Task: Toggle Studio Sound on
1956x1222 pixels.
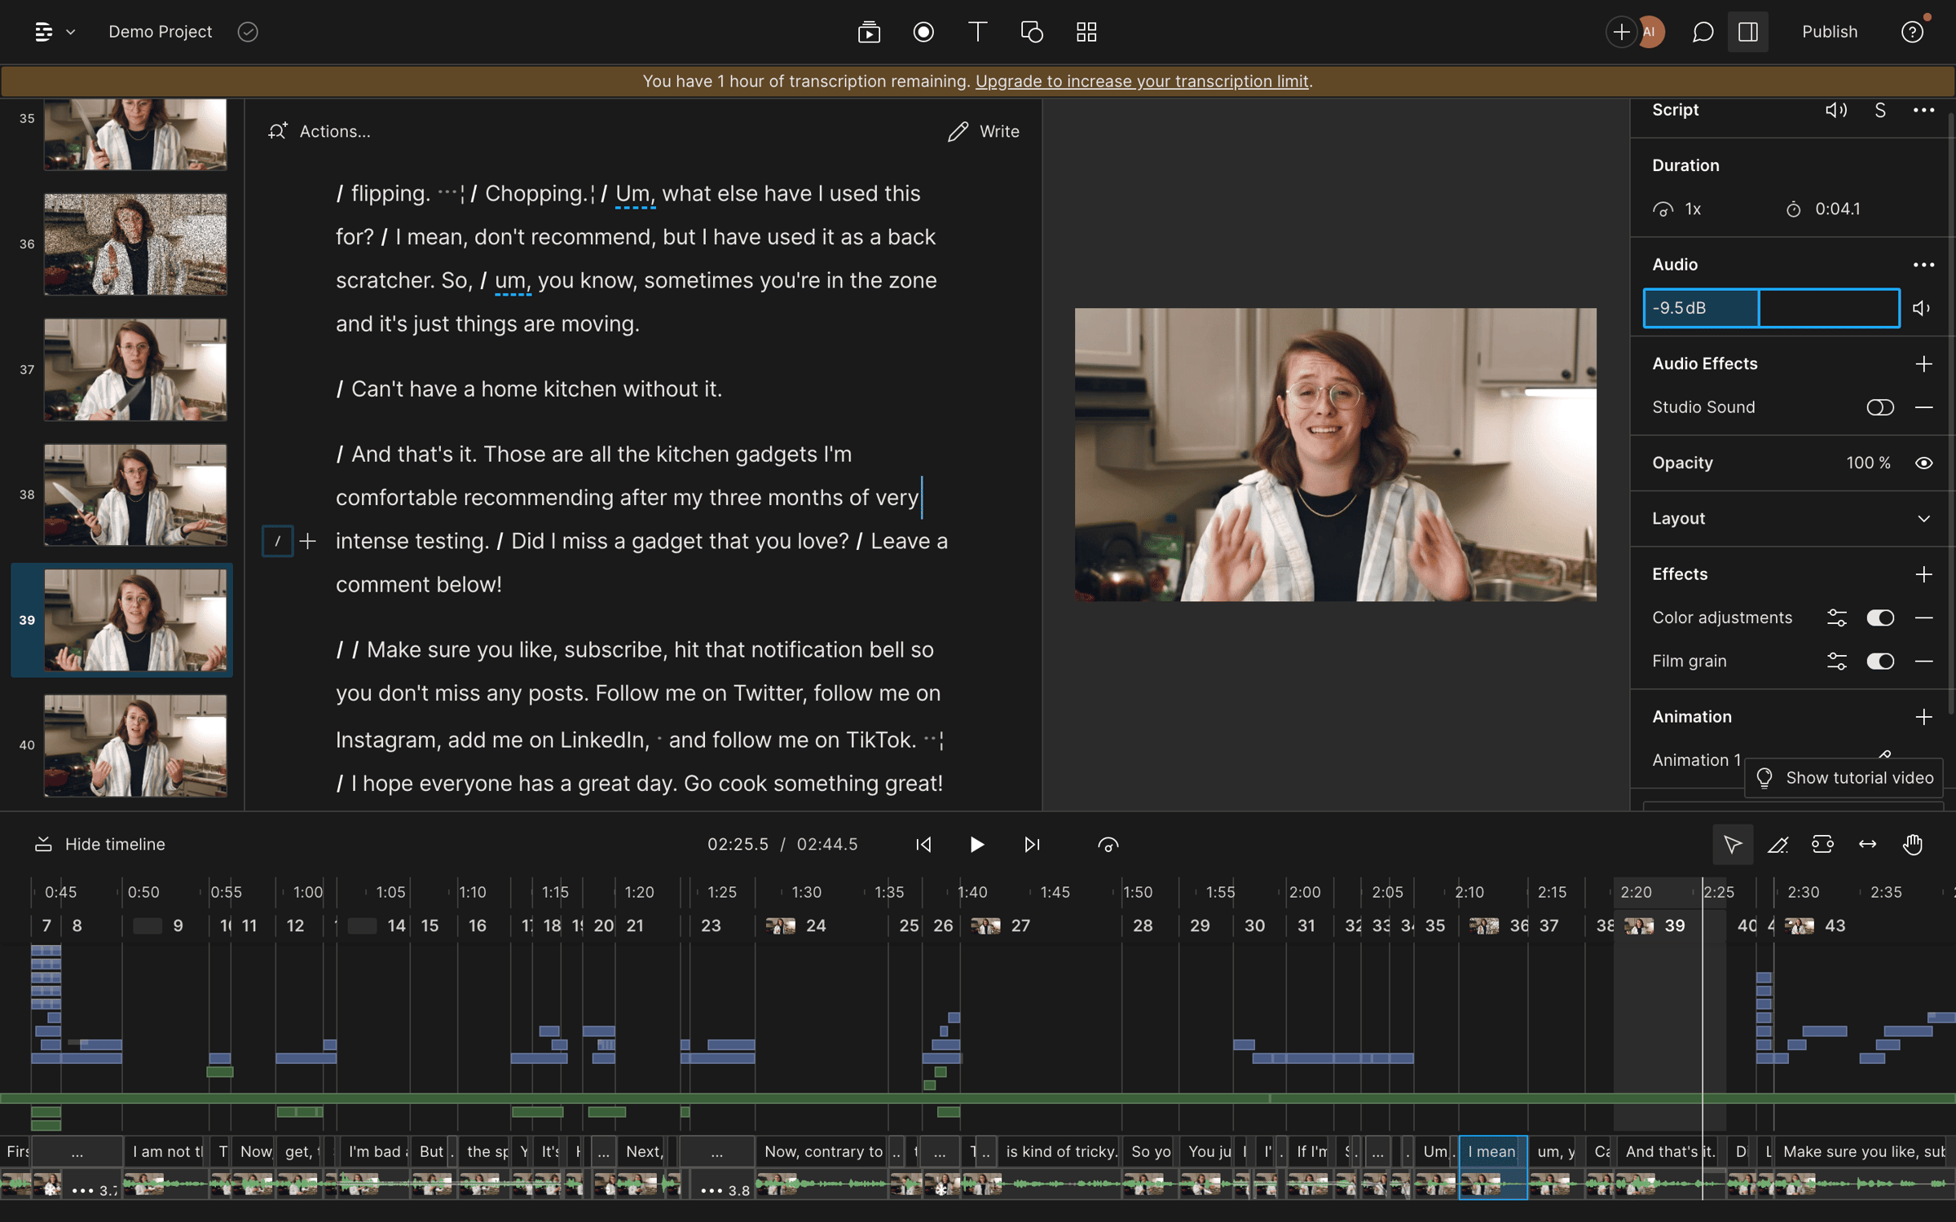Action: point(1880,407)
